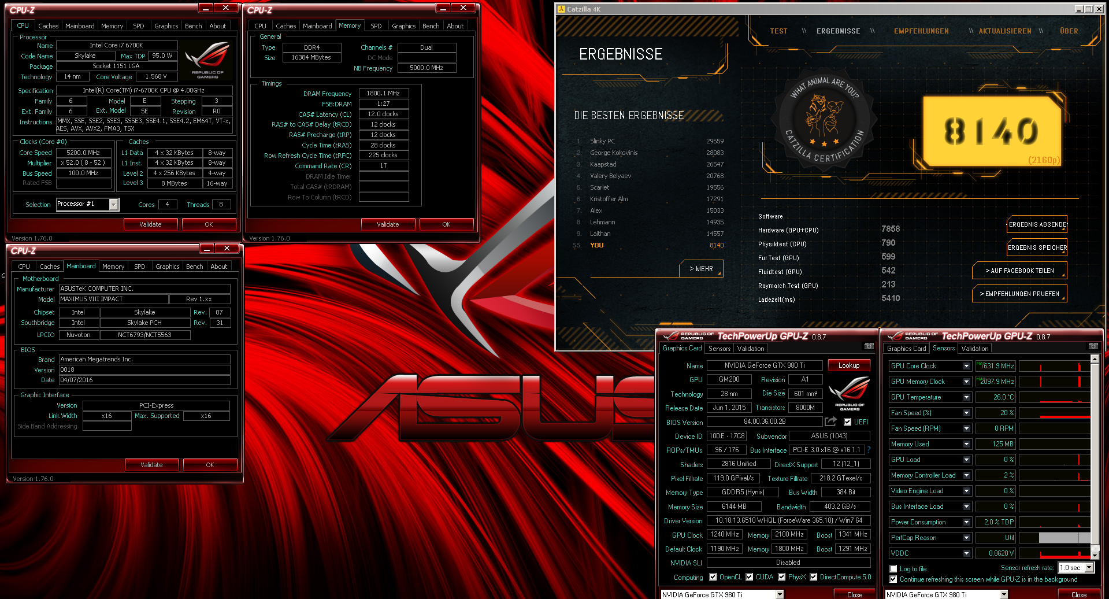Viewport: 1109px width, 599px height.
Task: Click the GPU-Z sensors scrollbar up arrow
Action: (x=1095, y=359)
